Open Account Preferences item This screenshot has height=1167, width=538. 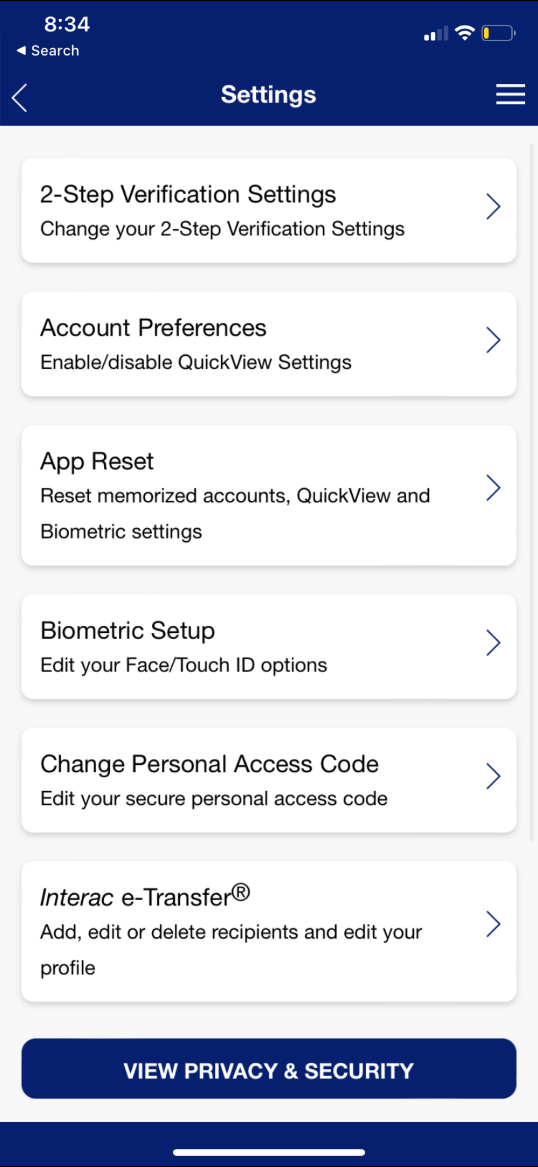(269, 344)
